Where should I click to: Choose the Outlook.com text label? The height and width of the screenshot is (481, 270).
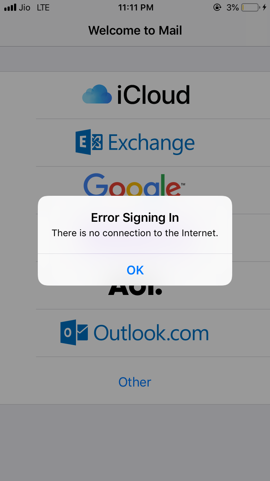click(x=151, y=333)
